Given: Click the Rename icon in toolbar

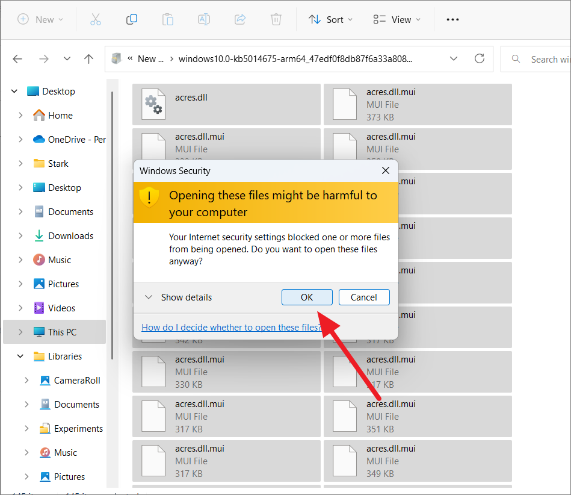Looking at the screenshot, I should [203, 19].
